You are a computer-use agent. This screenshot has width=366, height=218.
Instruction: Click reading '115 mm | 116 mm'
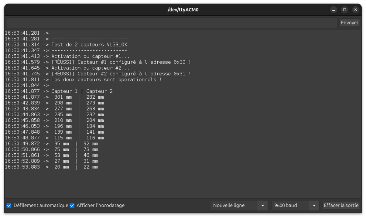[x=79, y=138]
